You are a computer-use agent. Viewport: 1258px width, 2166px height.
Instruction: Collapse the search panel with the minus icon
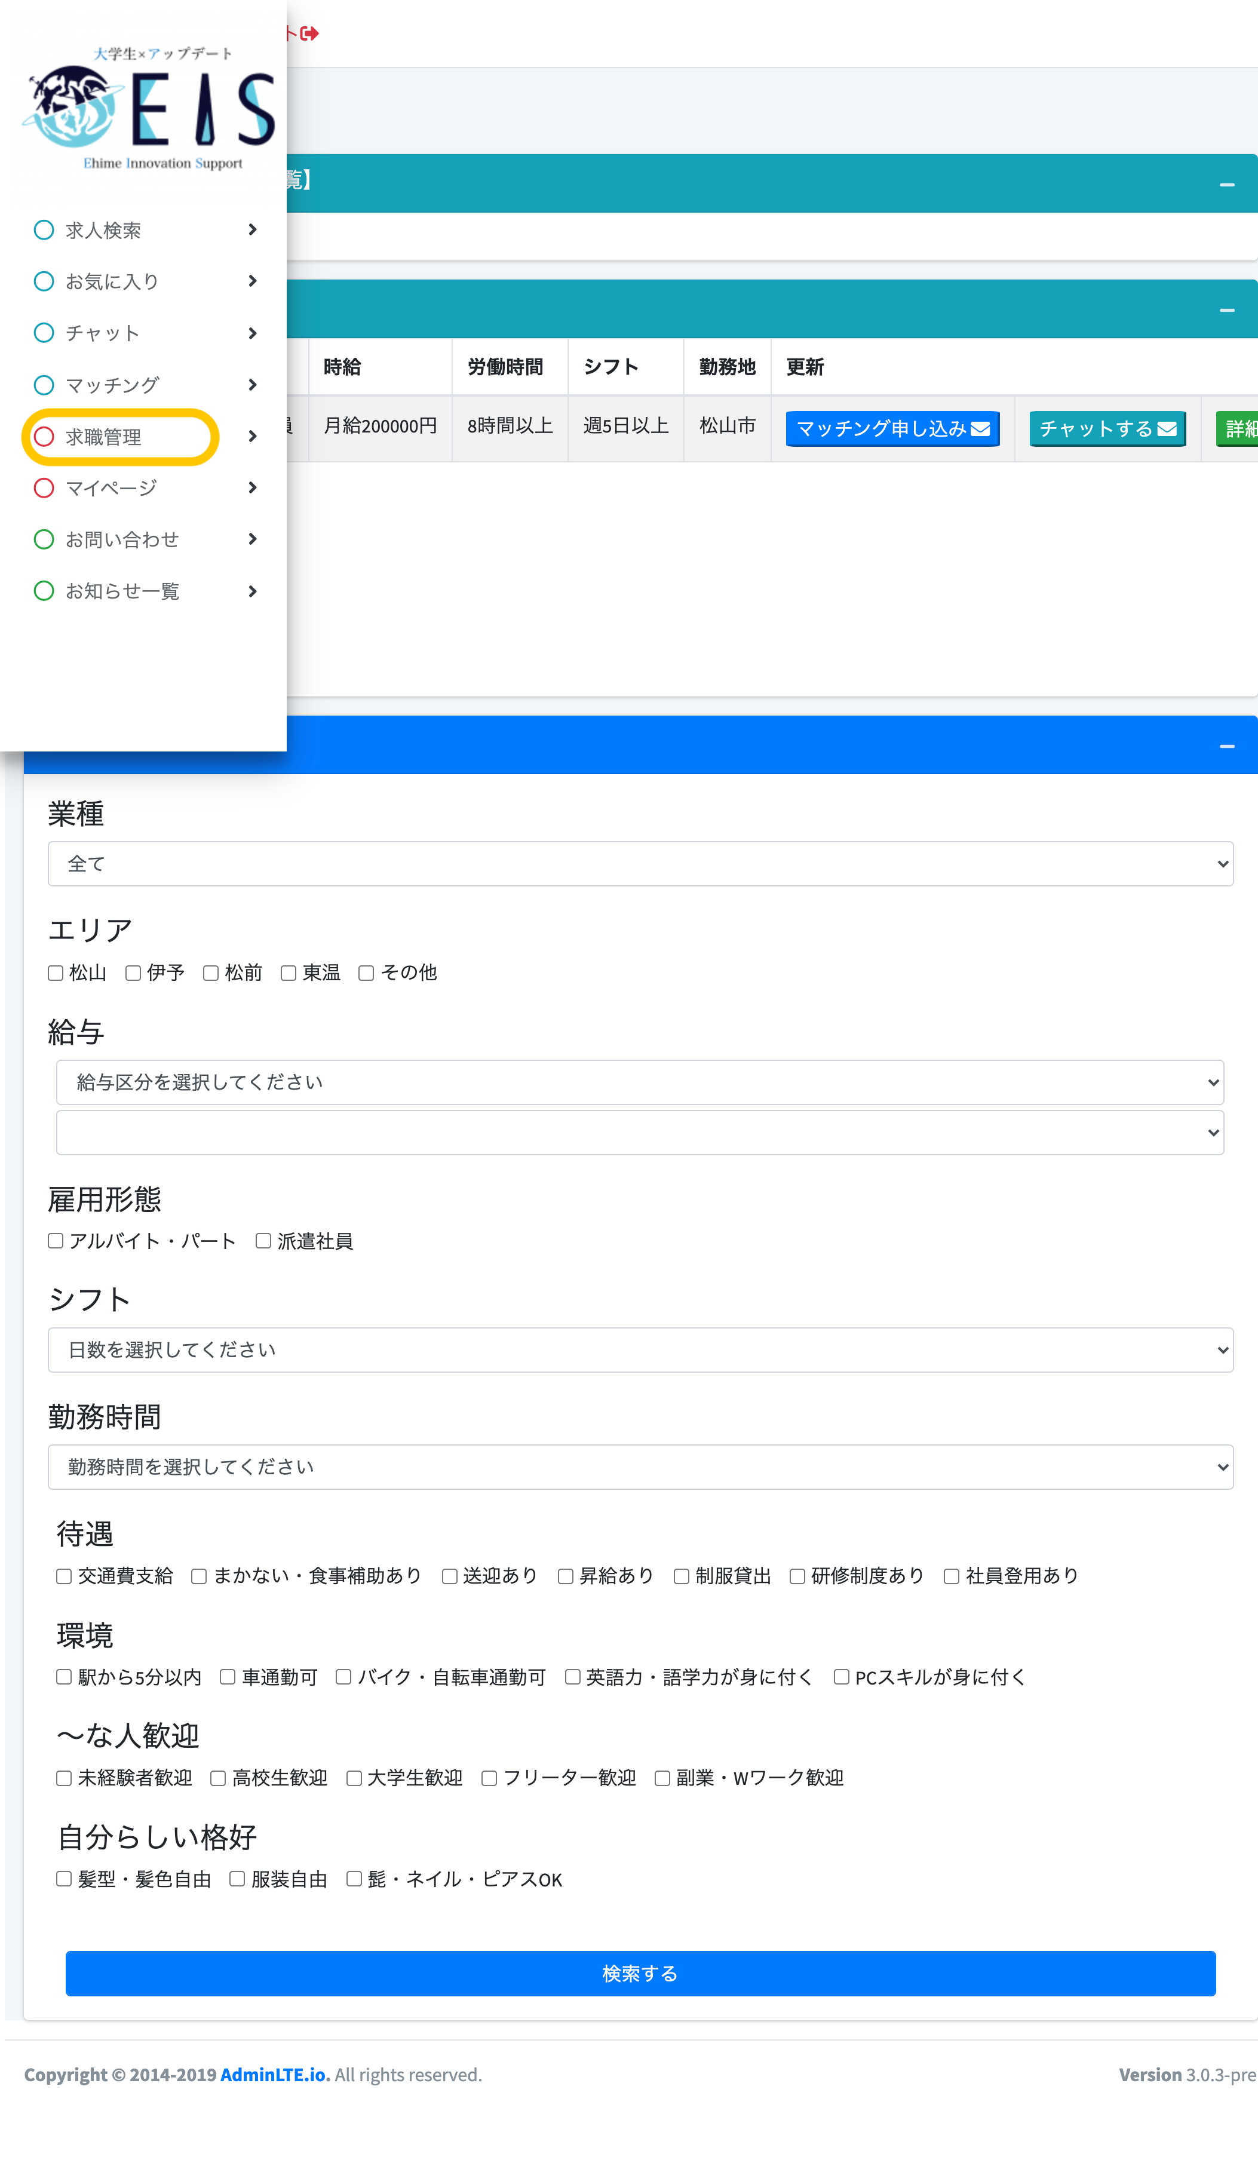coord(1226,745)
